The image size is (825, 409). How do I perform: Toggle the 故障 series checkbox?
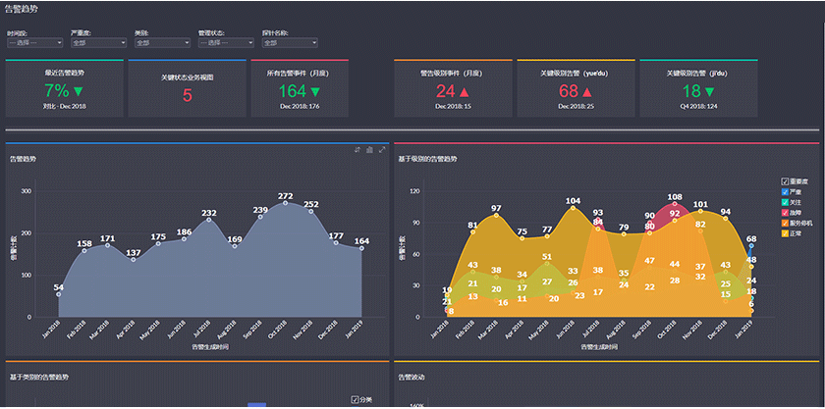[785, 212]
